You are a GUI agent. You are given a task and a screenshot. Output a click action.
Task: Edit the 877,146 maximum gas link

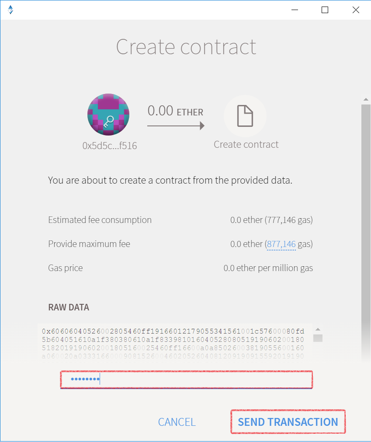tap(281, 244)
